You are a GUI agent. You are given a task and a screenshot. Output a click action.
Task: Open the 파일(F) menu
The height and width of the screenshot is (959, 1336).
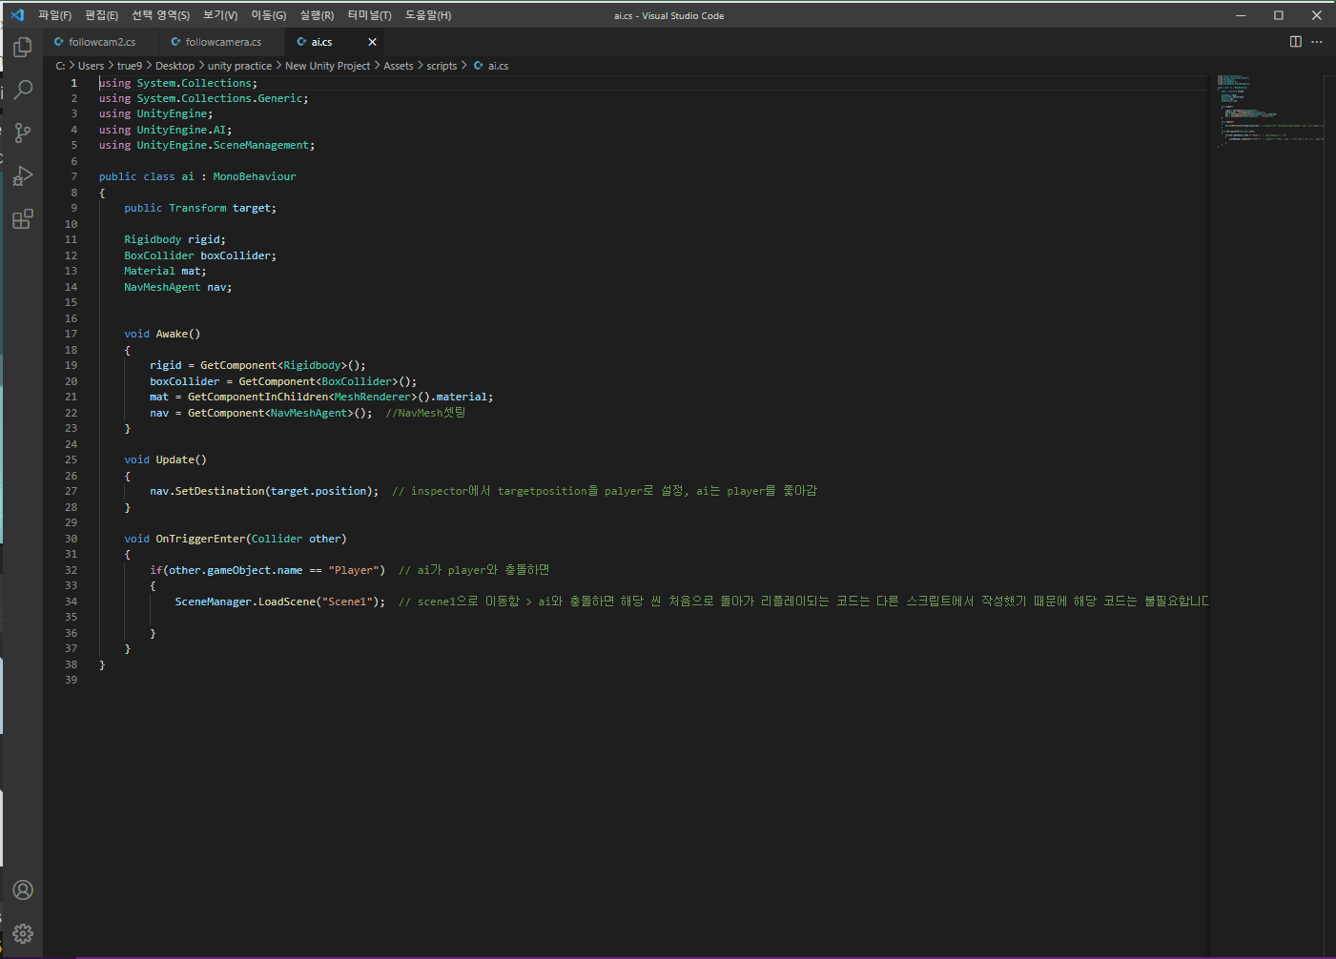54,15
